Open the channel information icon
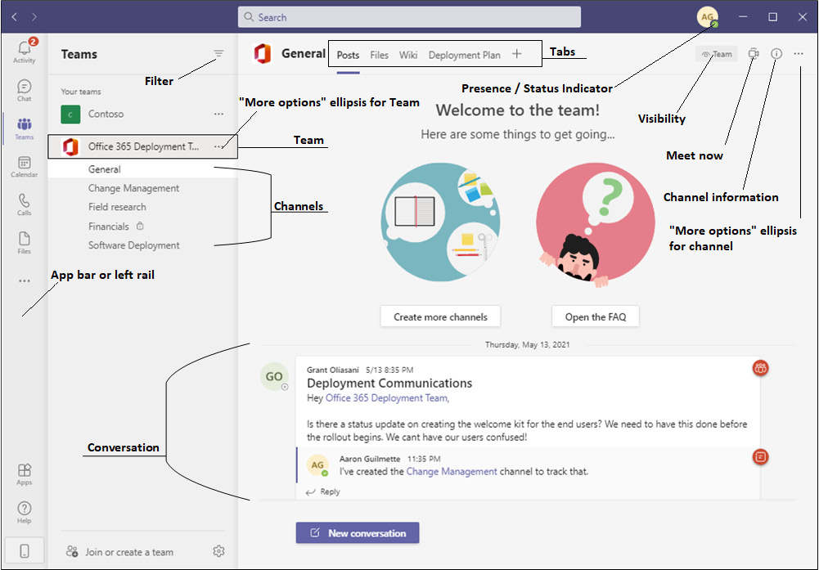The height and width of the screenshot is (570, 819). 776,54
